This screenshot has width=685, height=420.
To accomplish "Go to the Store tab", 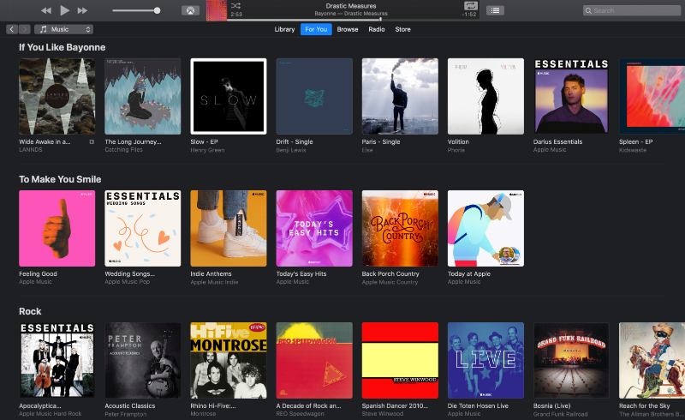I will point(402,29).
